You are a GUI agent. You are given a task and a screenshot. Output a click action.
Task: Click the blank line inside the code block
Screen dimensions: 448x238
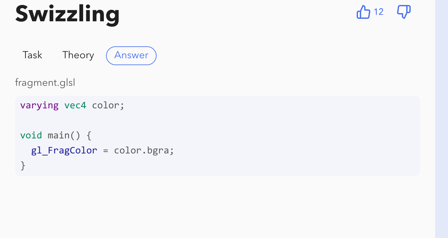217,121
